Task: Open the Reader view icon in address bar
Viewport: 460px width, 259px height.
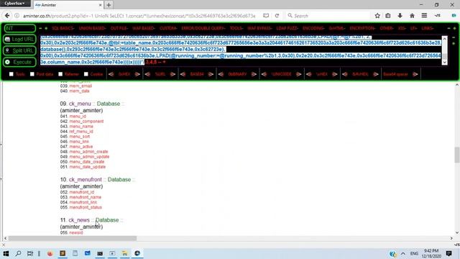Action: click(266, 16)
